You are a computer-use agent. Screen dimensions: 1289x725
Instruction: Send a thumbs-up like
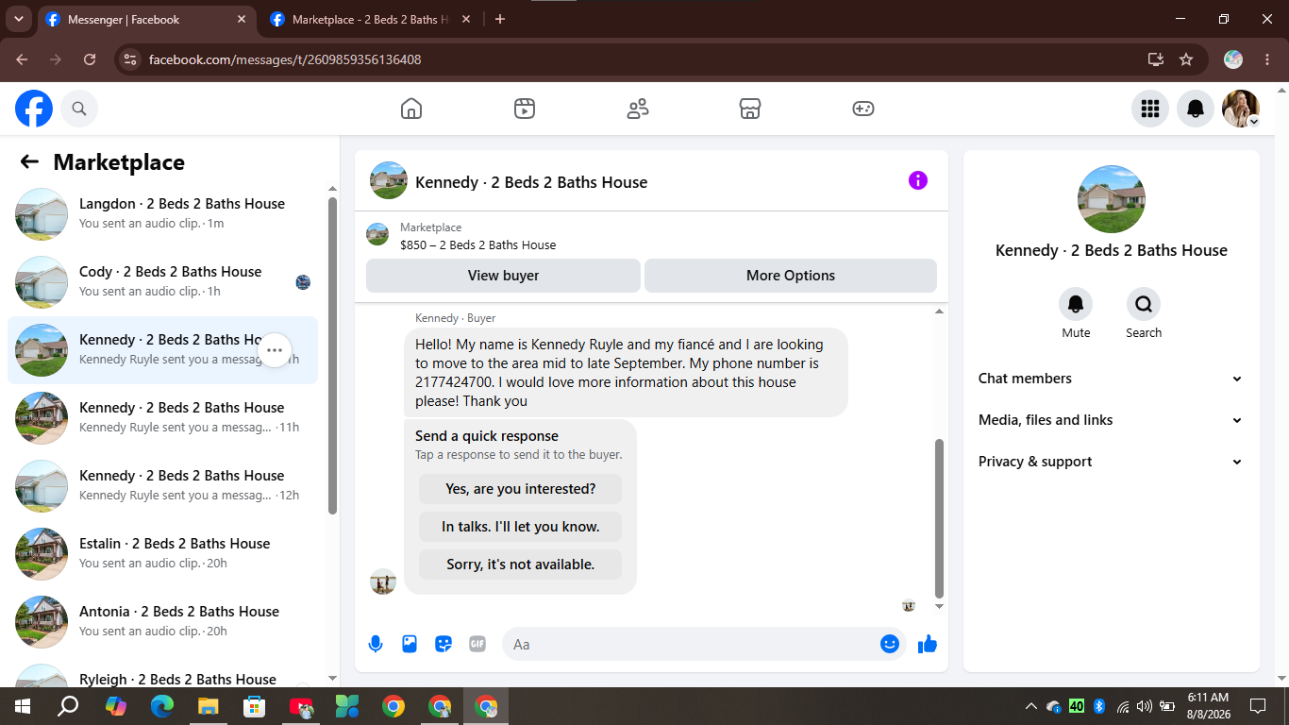coord(928,644)
